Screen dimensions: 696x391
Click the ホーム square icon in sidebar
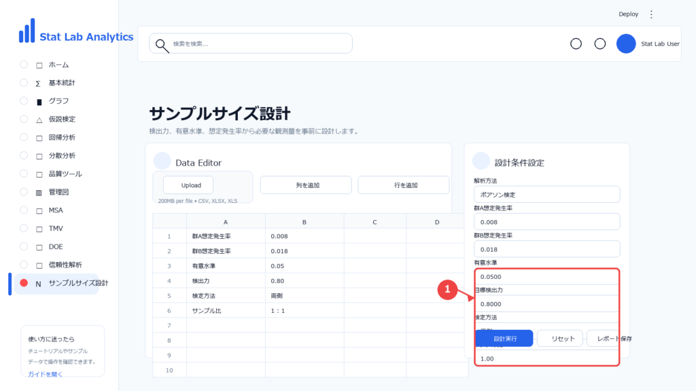point(39,65)
